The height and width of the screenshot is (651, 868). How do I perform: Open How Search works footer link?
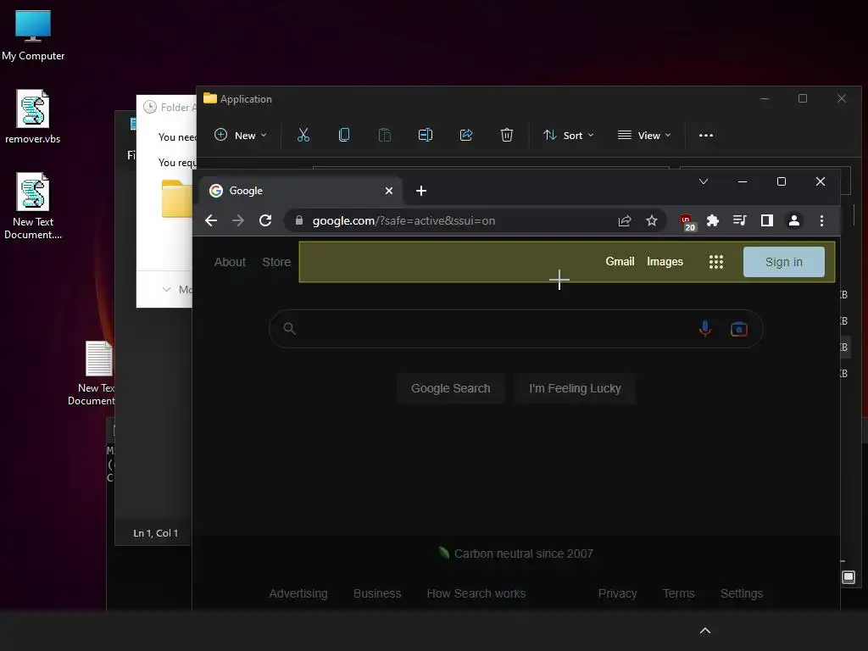pyautogui.click(x=476, y=593)
